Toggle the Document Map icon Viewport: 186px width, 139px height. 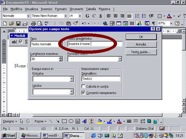point(147,24)
